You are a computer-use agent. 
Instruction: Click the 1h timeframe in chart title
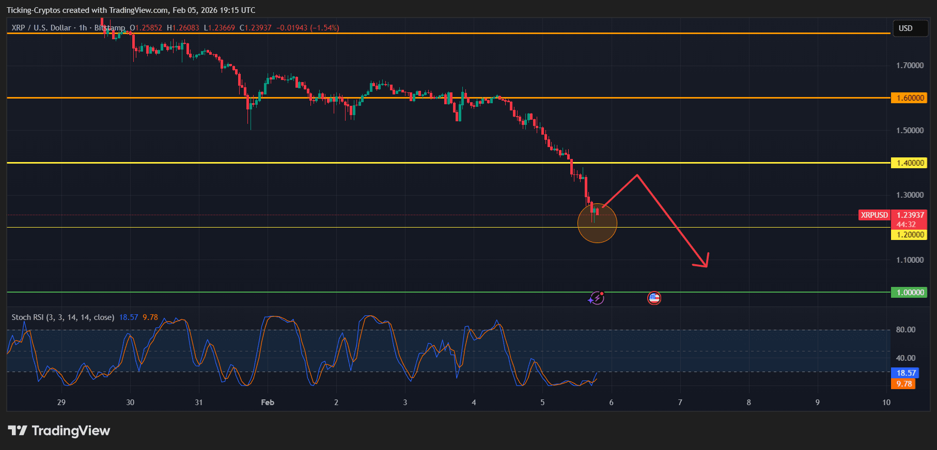pos(83,28)
